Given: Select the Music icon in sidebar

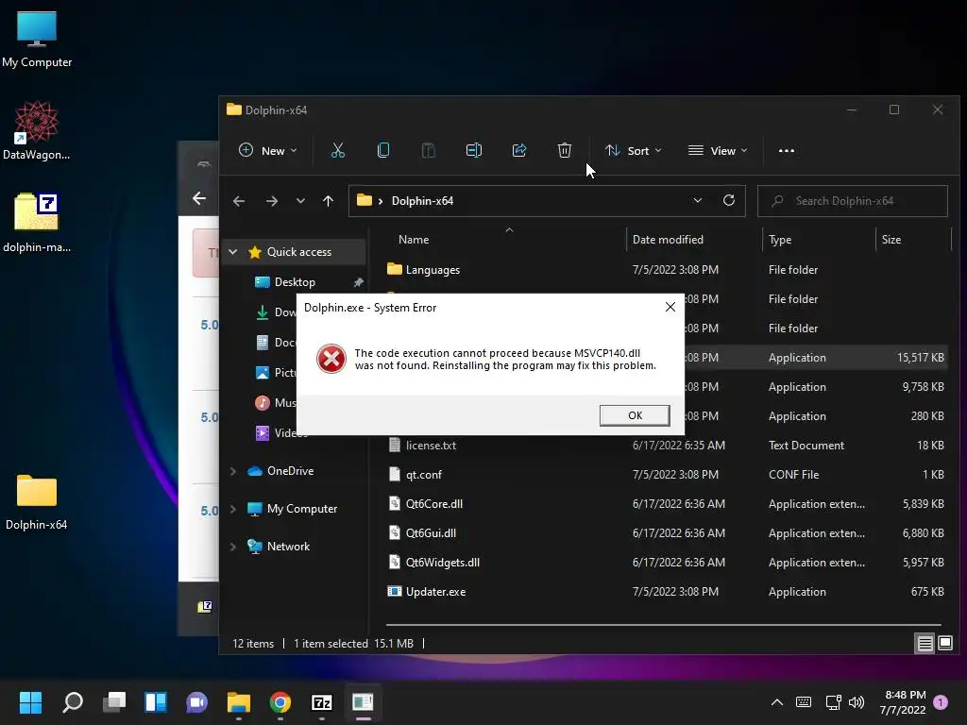Looking at the screenshot, I should click(x=263, y=402).
